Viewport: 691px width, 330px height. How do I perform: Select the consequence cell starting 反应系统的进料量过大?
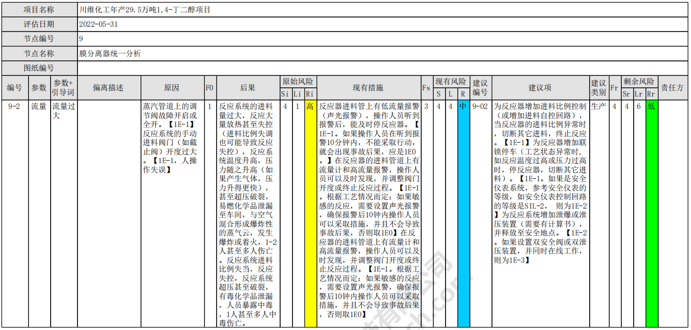248,214
